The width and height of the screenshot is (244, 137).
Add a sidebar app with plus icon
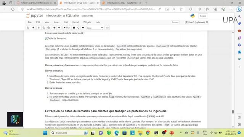tap(239, 67)
